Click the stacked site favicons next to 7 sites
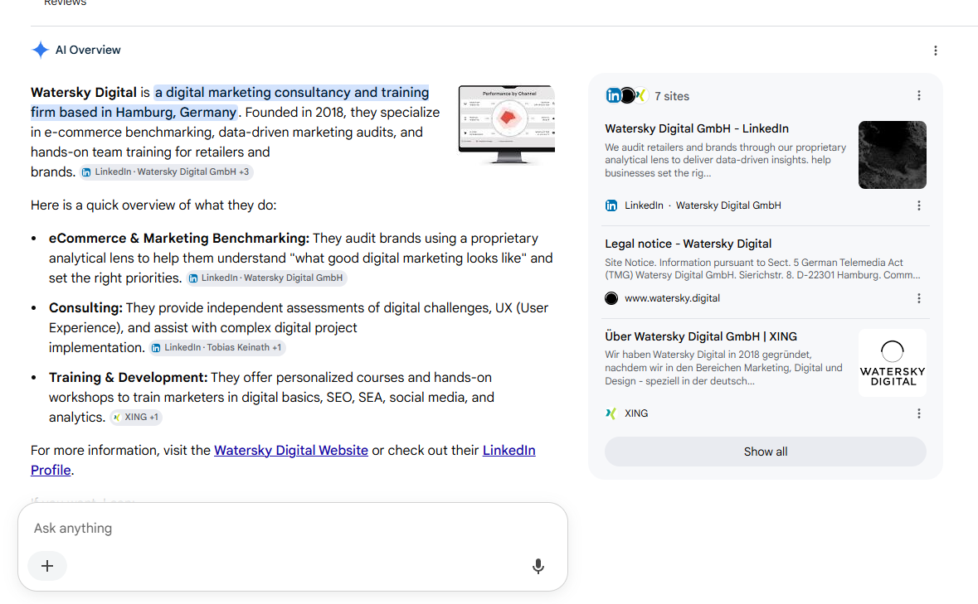 (x=626, y=95)
